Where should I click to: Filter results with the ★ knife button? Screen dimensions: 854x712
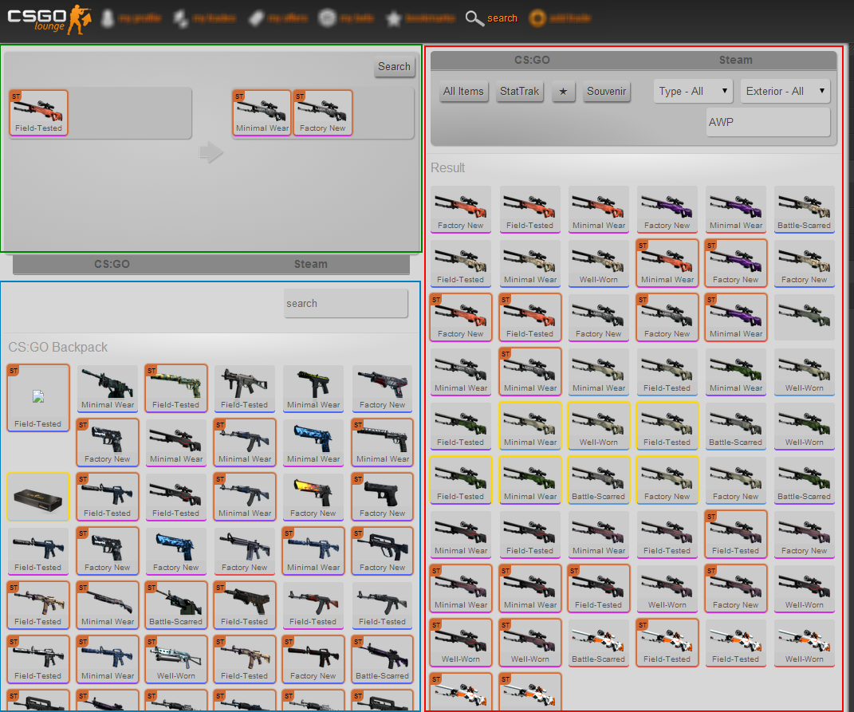[x=563, y=92]
